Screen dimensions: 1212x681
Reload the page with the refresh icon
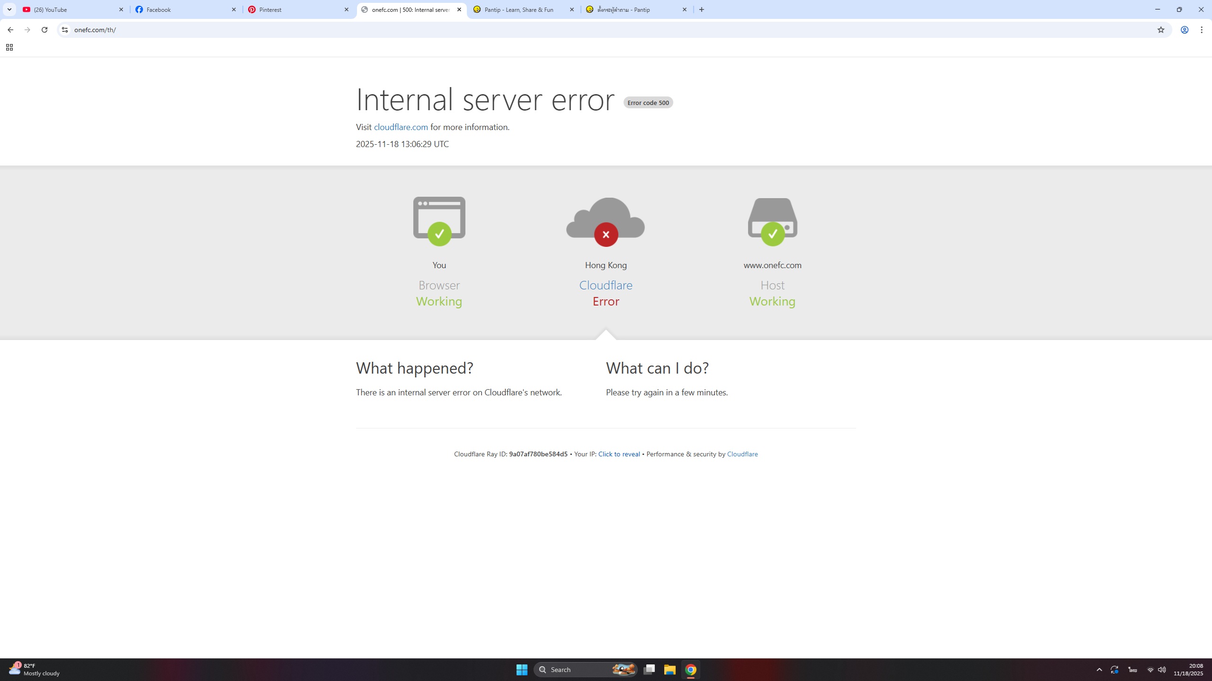click(x=45, y=30)
